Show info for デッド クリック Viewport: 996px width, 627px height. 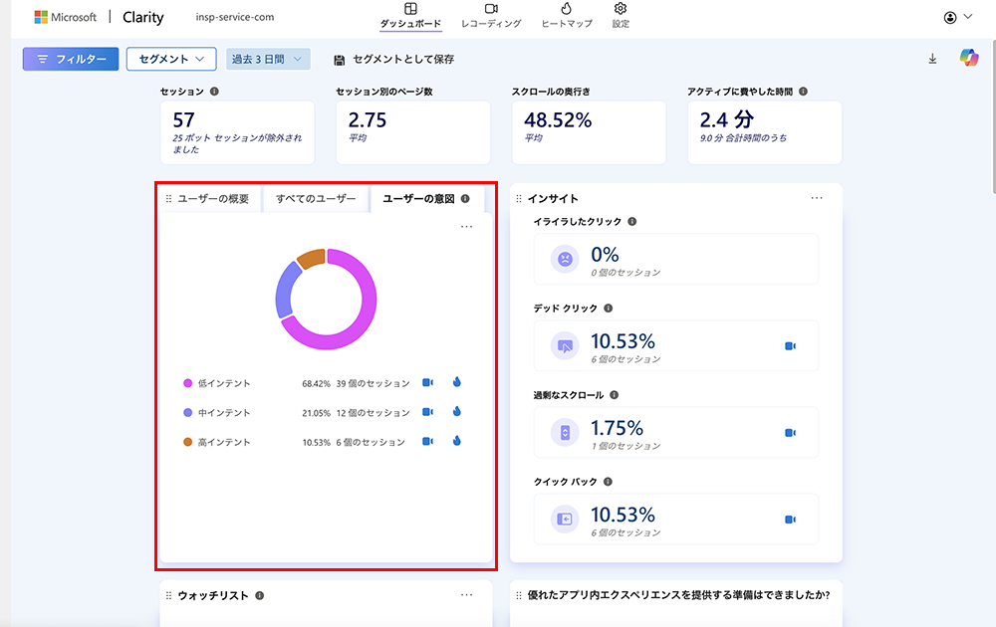(x=609, y=309)
